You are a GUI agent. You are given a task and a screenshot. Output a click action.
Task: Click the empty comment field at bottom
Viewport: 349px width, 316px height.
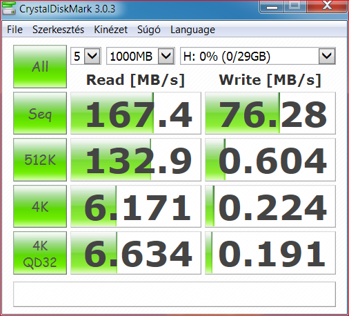coord(174,294)
